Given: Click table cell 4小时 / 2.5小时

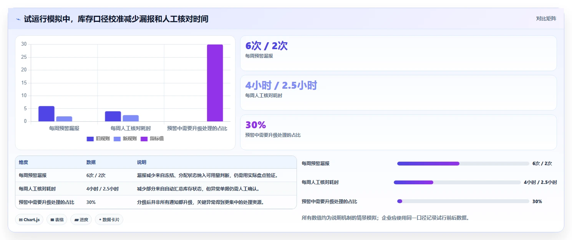Looking at the screenshot, I should point(103,189).
